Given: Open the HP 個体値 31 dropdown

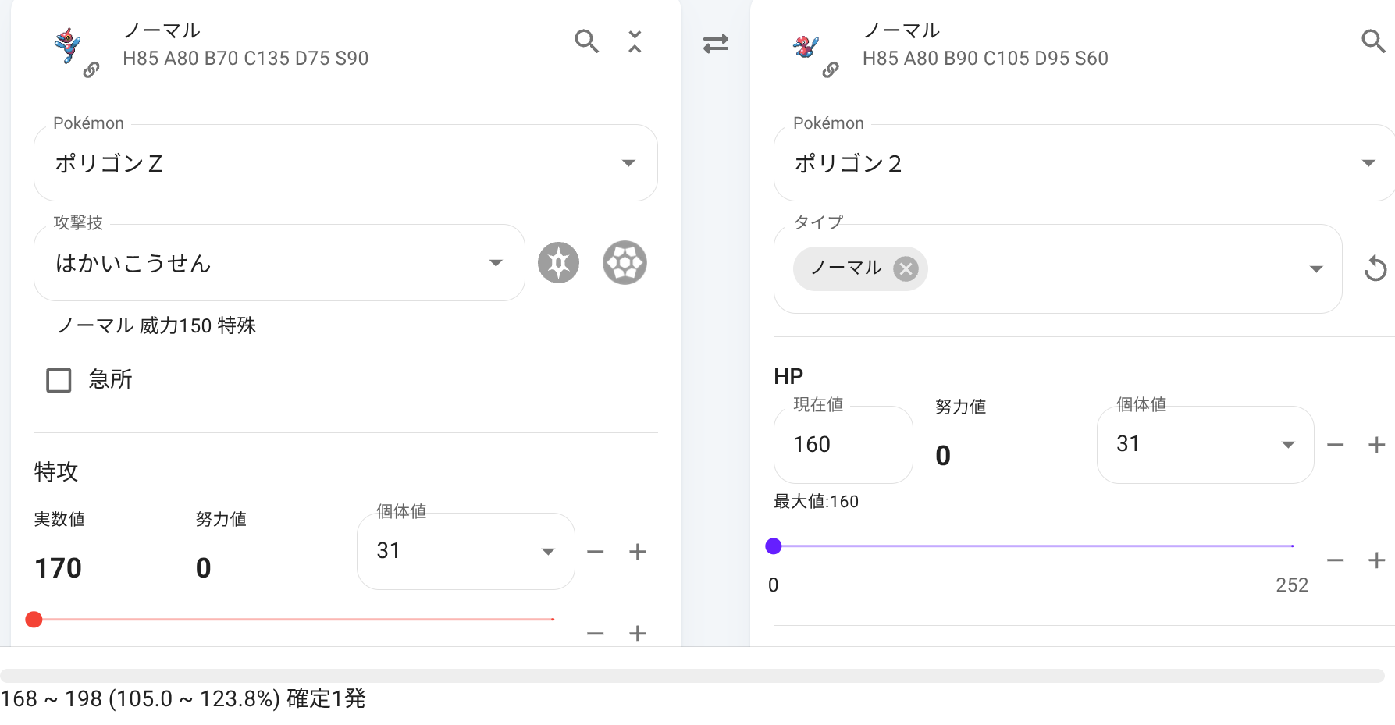Looking at the screenshot, I should pos(1205,444).
